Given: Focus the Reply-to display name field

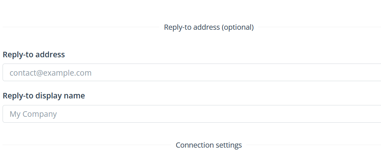Looking at the screenshot, I should click(192, 114).
